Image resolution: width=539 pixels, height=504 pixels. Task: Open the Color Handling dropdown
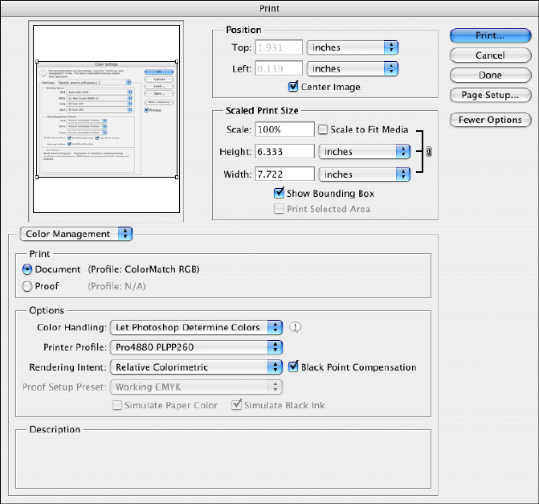[x=197, y=327]
